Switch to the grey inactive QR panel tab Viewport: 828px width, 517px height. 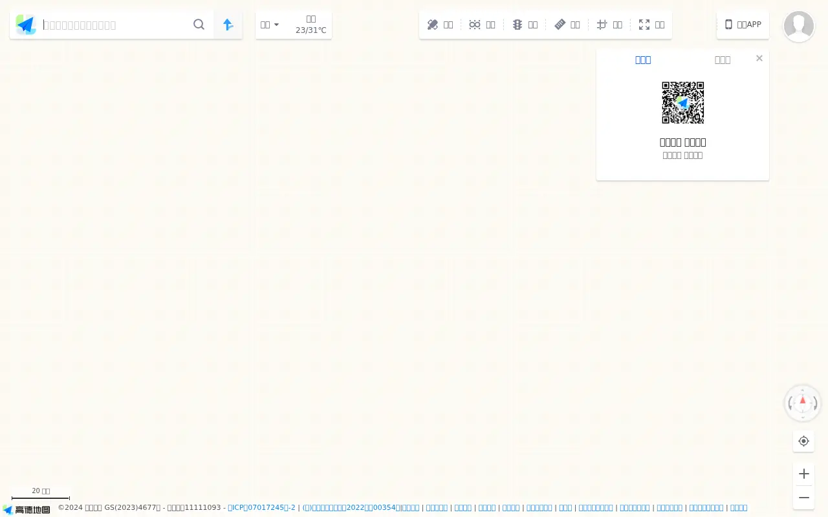tap(723, 59)
